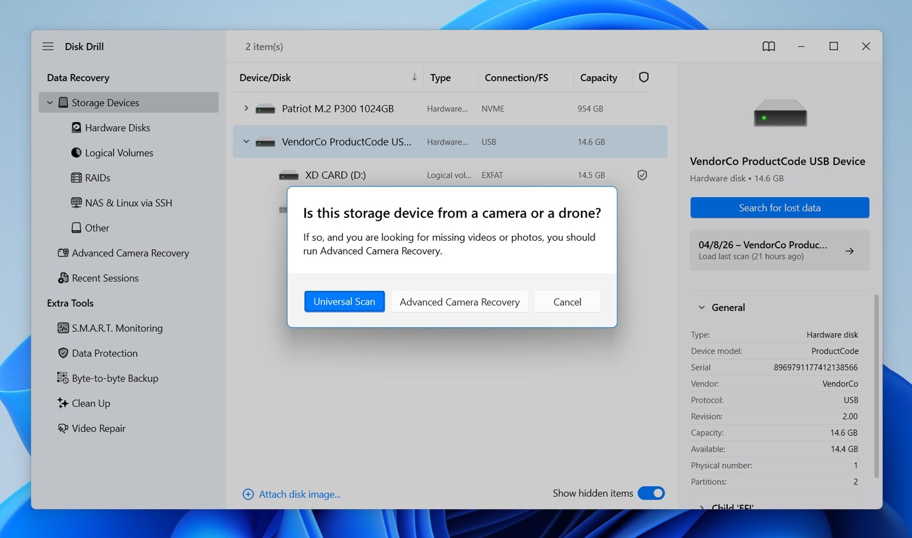The width and height of the screenshot is (912, 538).
Task: Open NAS & Linux via SSH
Action: [x=128, y=202]
